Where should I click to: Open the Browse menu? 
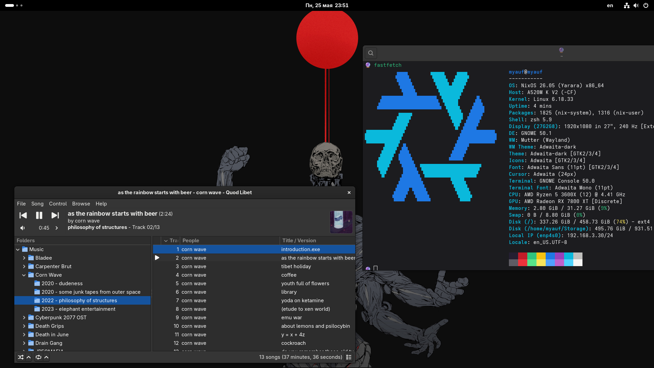pyautogui.click(x=81, y=204)
